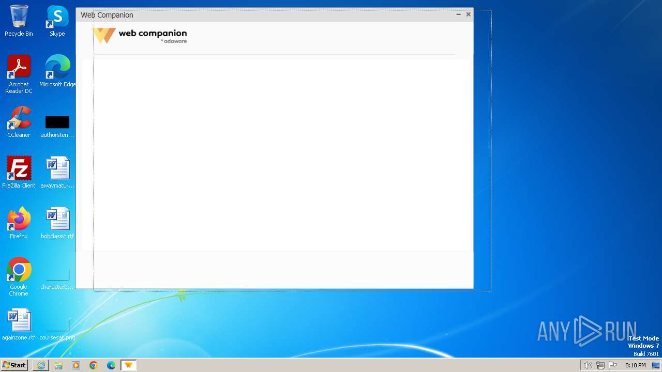
Task: Open Acrobat Reader DC shortcut
Action: 19,74
